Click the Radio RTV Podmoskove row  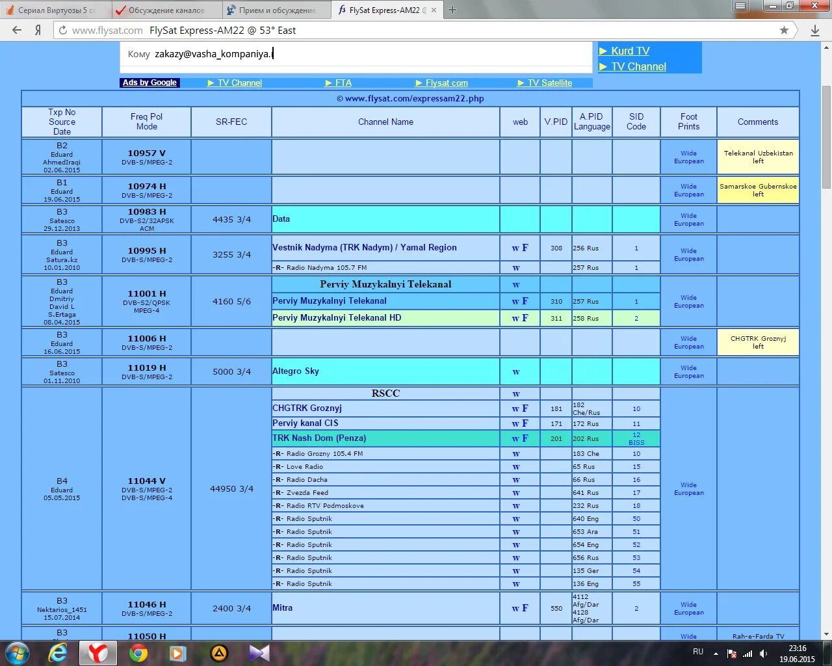point(385,505)
